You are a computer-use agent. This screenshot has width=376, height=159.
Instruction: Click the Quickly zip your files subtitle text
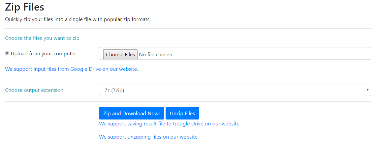click(x=78, y=19)
